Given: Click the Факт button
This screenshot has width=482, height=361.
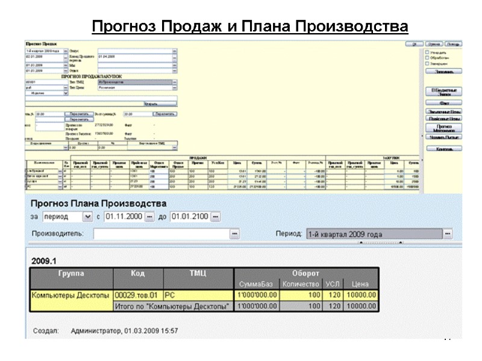Looking at the screenshot, I should click(444, 103).
